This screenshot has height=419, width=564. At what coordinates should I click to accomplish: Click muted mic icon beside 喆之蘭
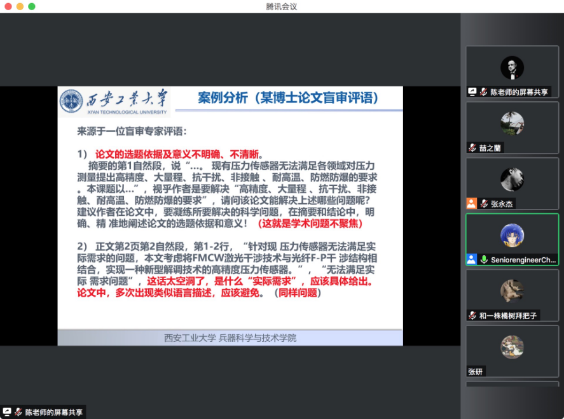pyautogui.click(x=472, y=148)
